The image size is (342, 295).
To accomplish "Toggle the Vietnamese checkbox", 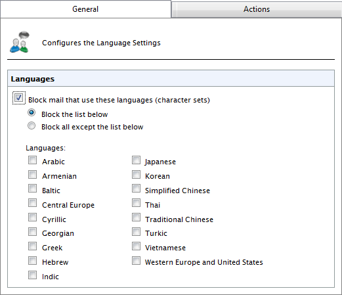I will tap(136, 246).
